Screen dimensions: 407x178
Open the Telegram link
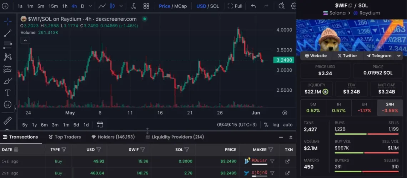click(379, 55)
